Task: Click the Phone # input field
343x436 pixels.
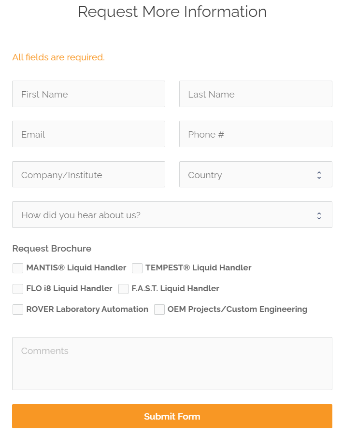Action: click(256, 134)
